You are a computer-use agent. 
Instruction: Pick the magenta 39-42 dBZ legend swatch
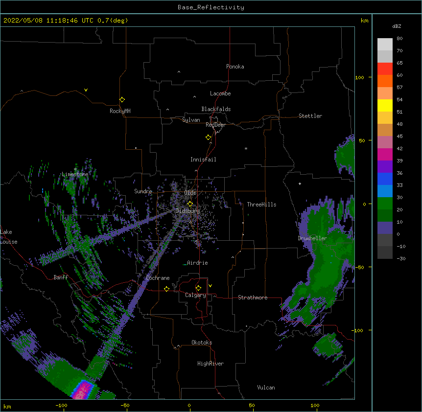pyautogui.click(x=385, y=154)
